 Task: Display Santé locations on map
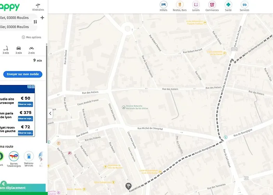(228, 5)
